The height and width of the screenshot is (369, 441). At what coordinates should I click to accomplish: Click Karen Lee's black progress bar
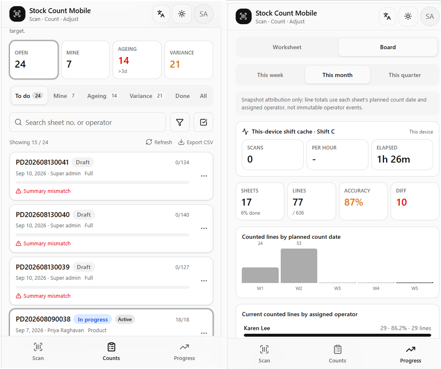(337, 335)
